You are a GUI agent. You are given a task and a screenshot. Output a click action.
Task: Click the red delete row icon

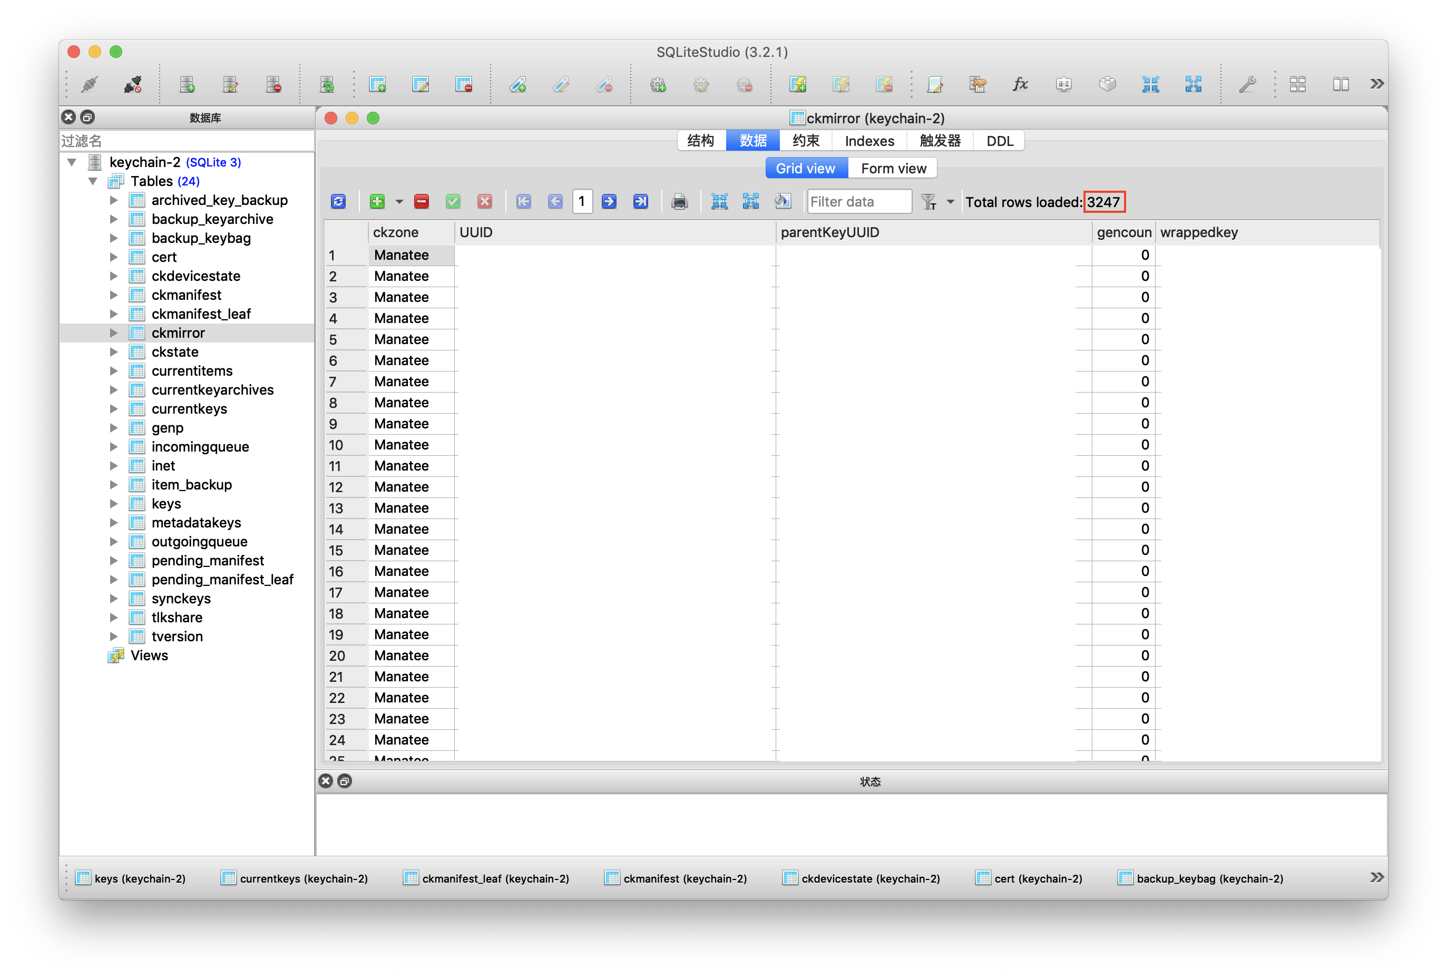[x=422, y=202]
